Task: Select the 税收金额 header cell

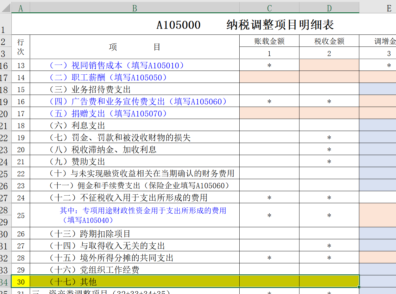Action: pos(329,41)
